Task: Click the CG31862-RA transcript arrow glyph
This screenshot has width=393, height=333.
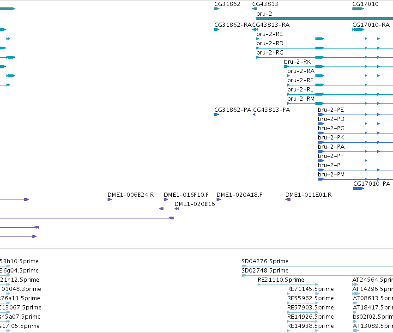Action: (x=217, y=30)
